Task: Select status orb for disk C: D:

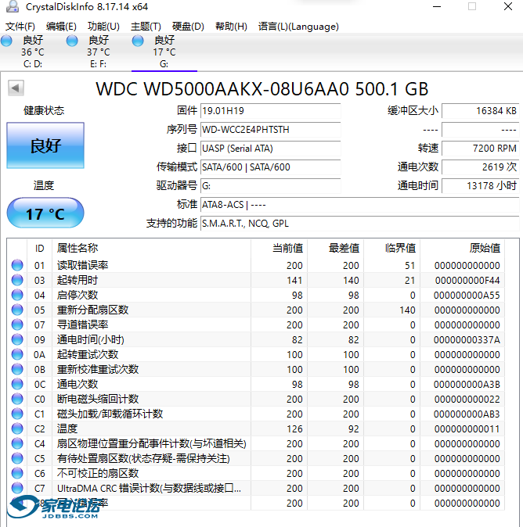Action: tap(6, 41)
